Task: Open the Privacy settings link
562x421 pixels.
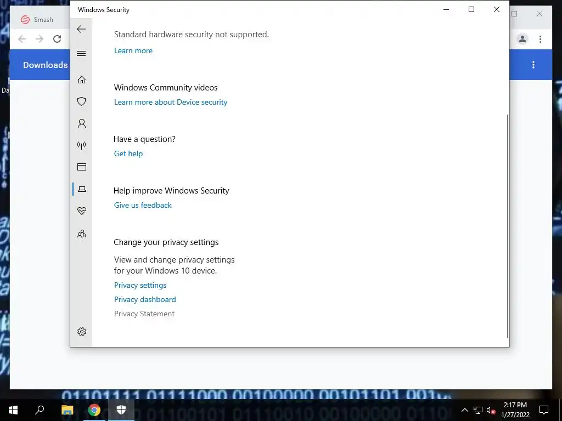Action: pos(140,285)
